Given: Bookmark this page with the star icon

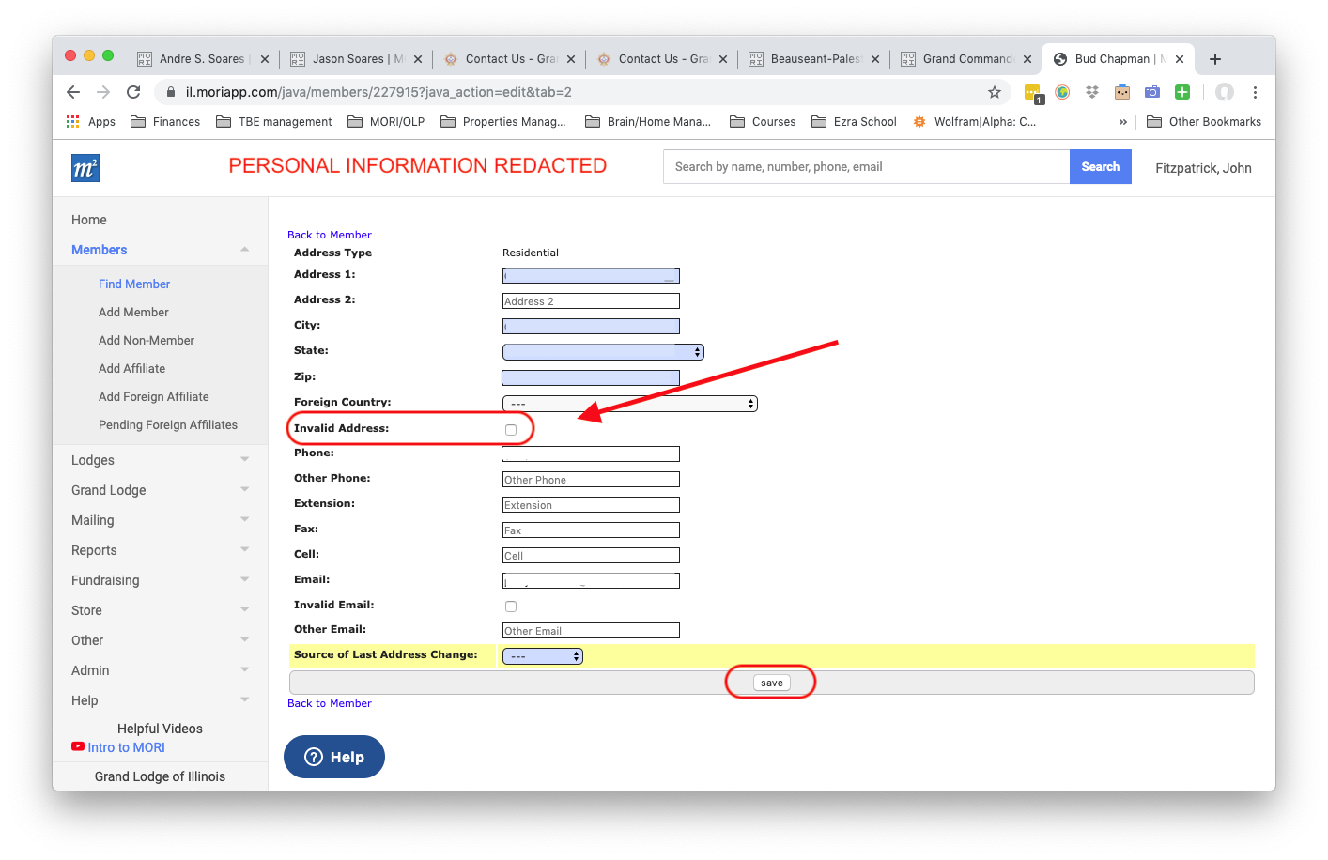Looking at the screenshot, I should pos(994,92).
